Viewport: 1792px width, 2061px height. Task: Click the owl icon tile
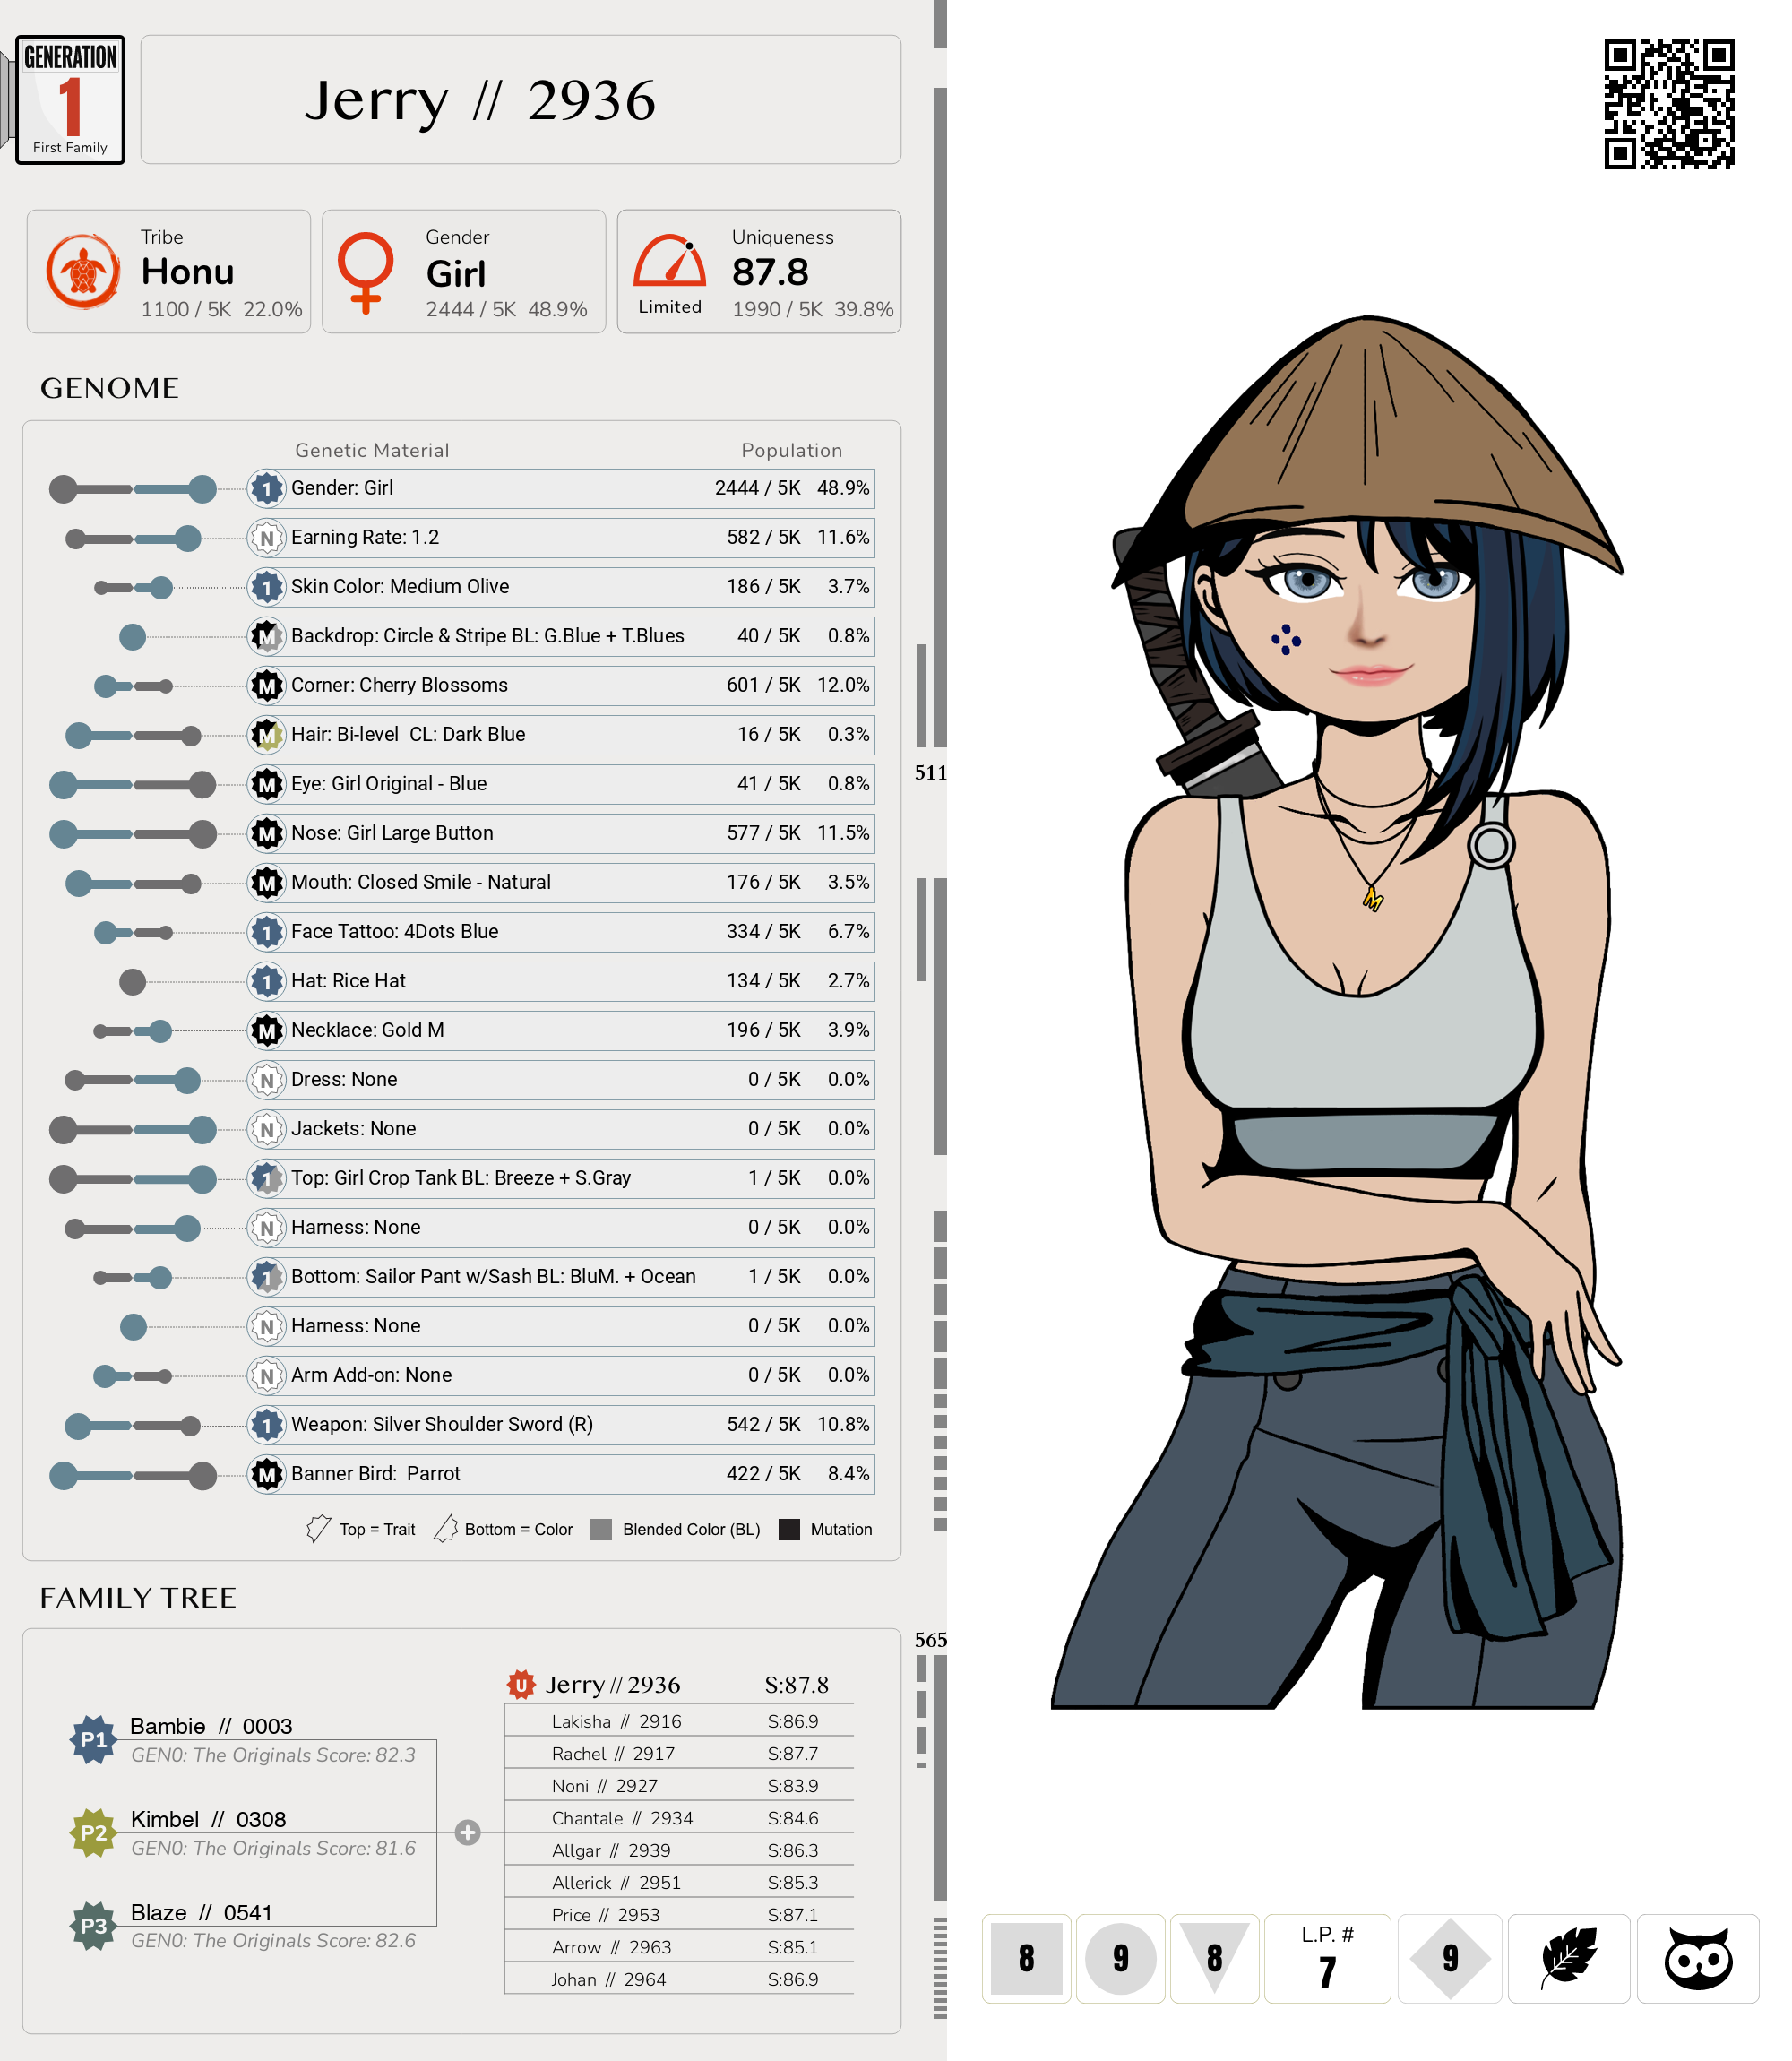pos(1698,1958)
